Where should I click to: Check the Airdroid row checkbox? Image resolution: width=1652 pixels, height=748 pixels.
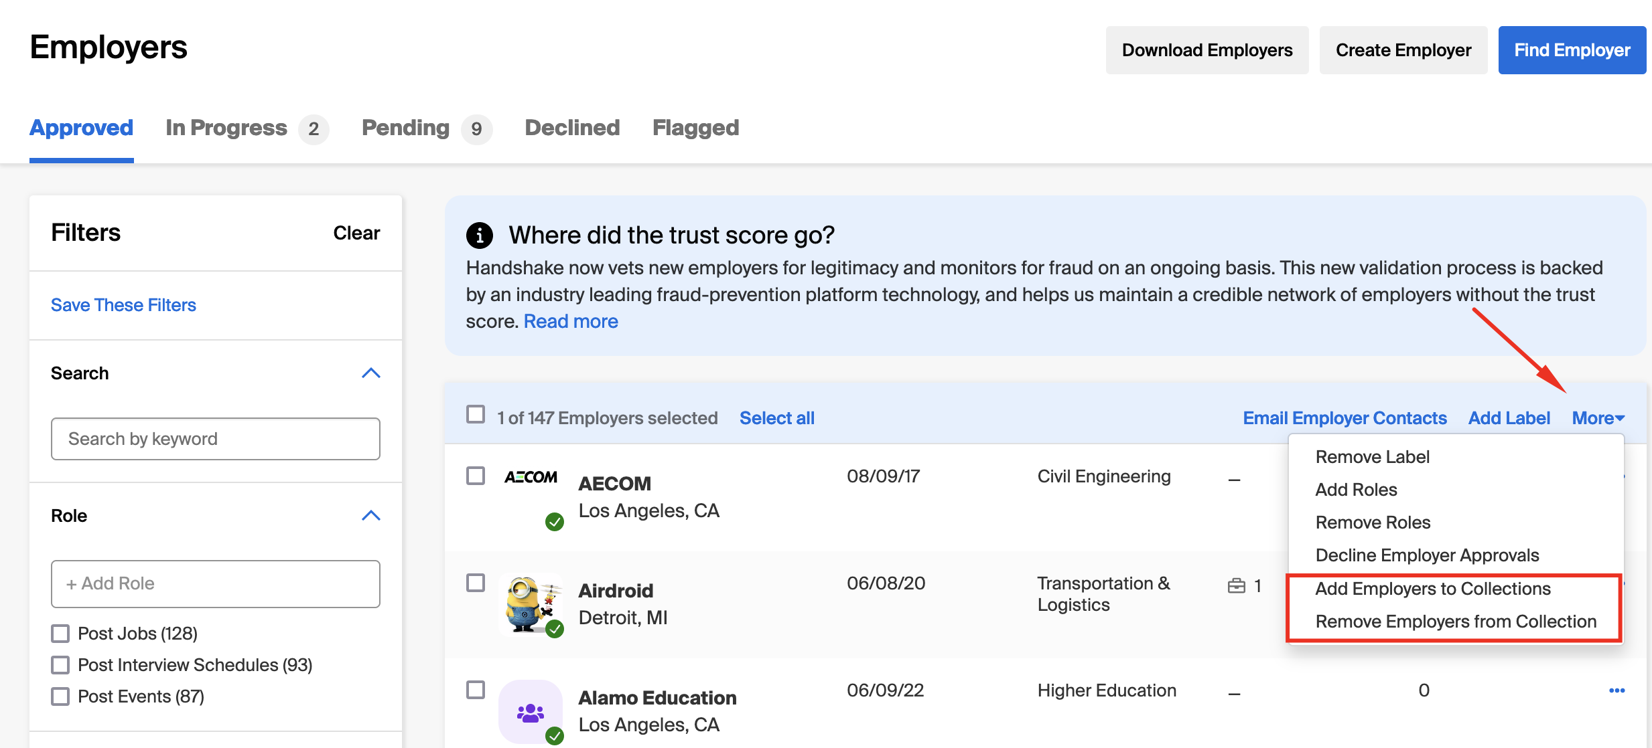[x=476, y=583]
